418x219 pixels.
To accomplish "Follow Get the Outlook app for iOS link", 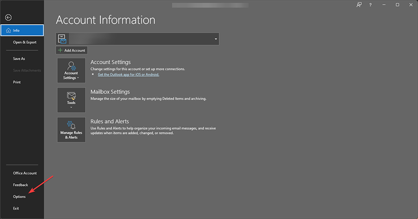I will point(129,74).
